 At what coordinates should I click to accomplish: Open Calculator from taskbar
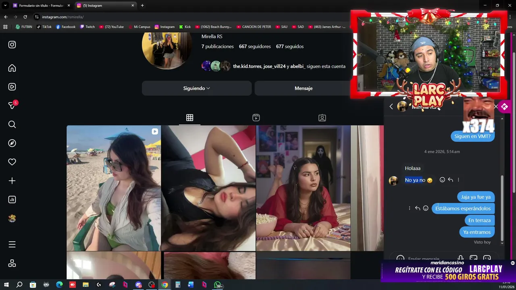[x=178, y=285]
